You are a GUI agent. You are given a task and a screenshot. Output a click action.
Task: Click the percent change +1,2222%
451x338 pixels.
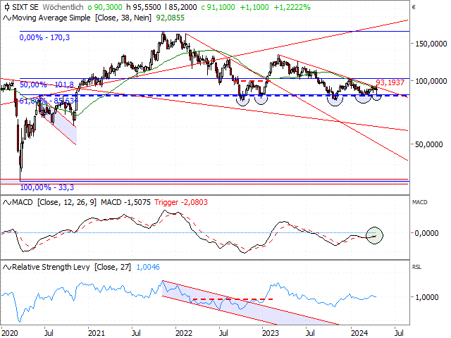(x=292, y=7)
